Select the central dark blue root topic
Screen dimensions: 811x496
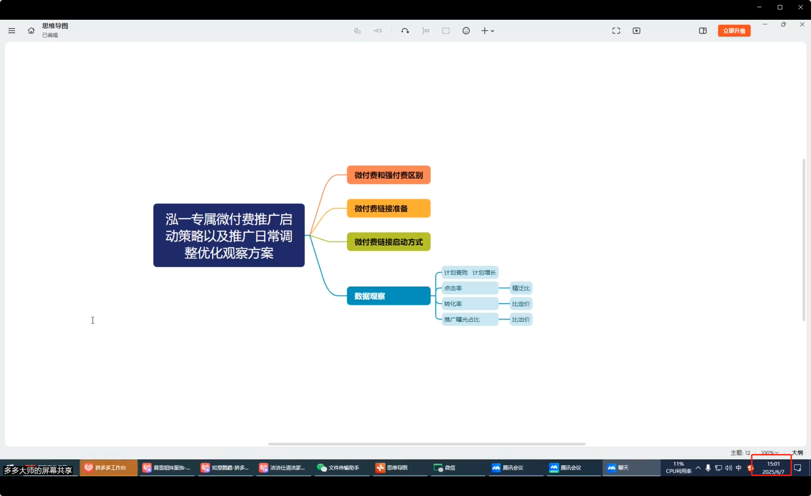pyautogui.click(x=229, y=235)
